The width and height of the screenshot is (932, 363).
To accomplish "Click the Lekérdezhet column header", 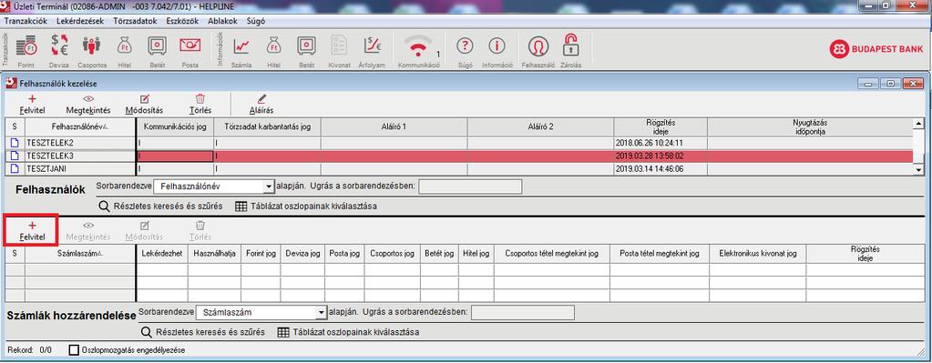I will pyautogui.click(x=162, y=254).
